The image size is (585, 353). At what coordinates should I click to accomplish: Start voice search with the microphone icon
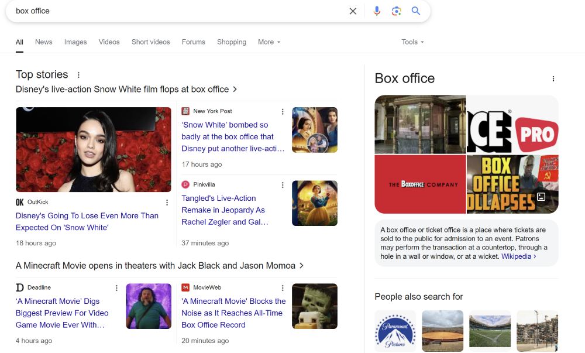tap(377, 11)
